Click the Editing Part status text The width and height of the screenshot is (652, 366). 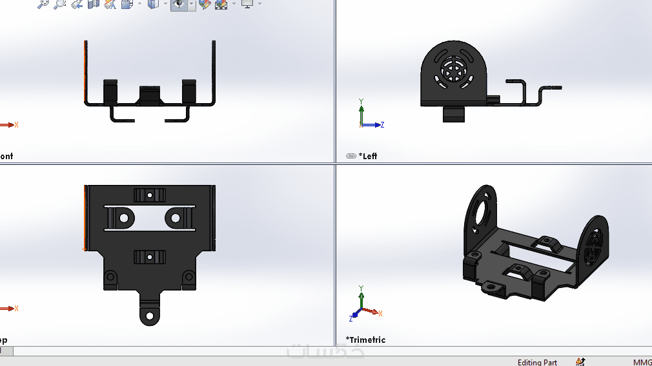point(537,362)
